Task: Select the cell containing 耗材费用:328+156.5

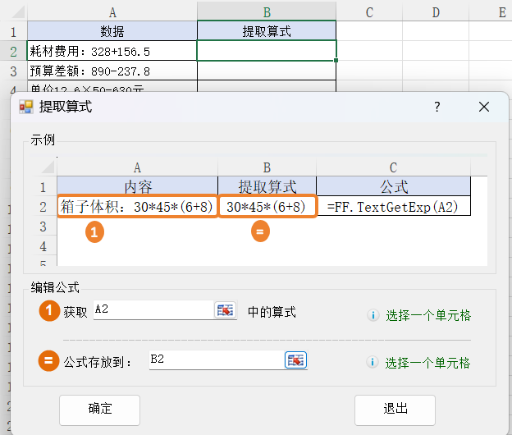Action: pyautogui.click(x=112, y=51)
